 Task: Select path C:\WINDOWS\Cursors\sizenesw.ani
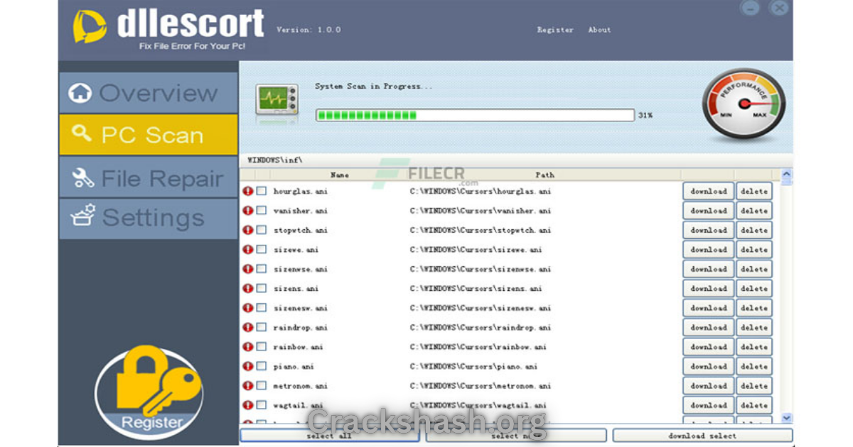point(480,308)
